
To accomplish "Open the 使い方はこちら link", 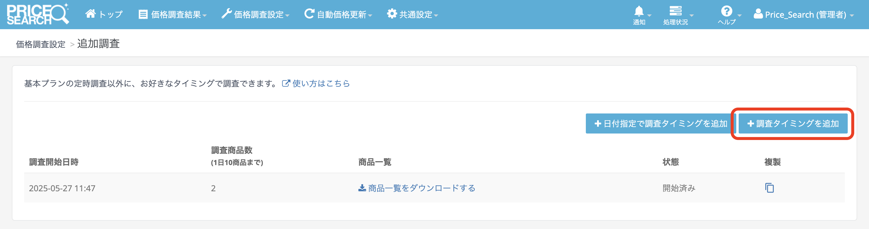I will (x=320, y=83).
